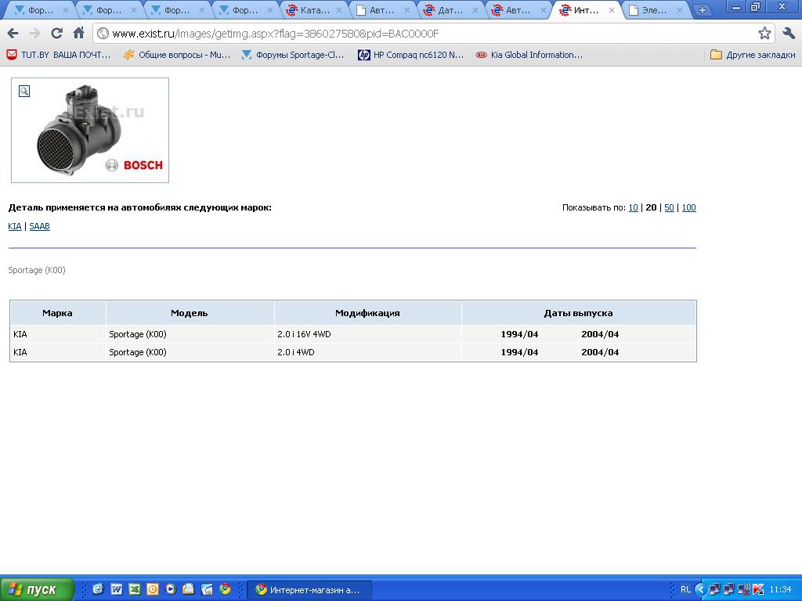Click the browser back arrow
Image resolution: width=802 pixels, height=601 pixels.
13,33
